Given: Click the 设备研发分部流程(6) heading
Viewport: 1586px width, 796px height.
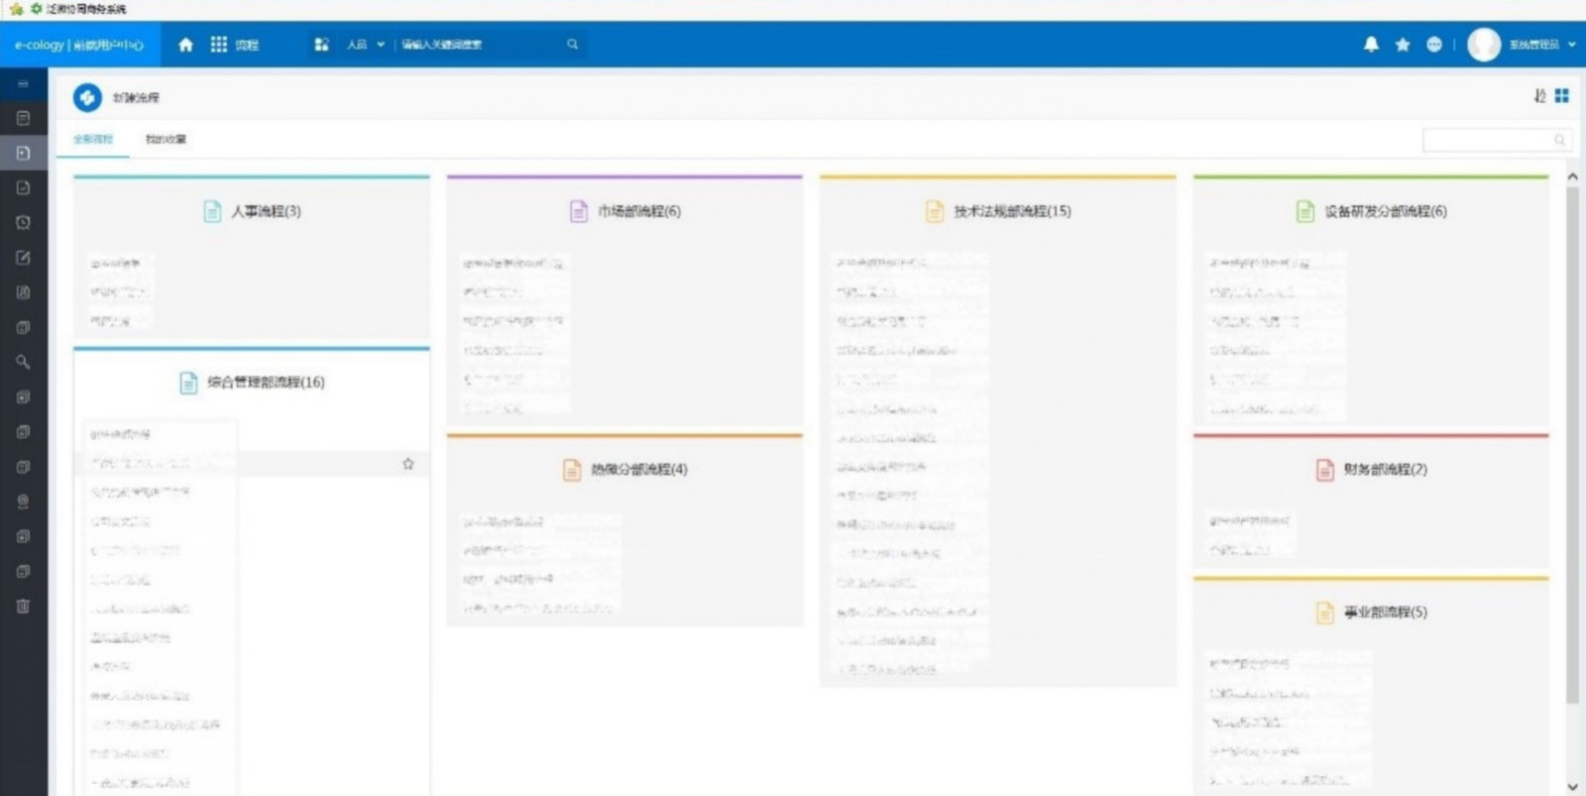Looking at the screenshot, I should point(1386,211).
